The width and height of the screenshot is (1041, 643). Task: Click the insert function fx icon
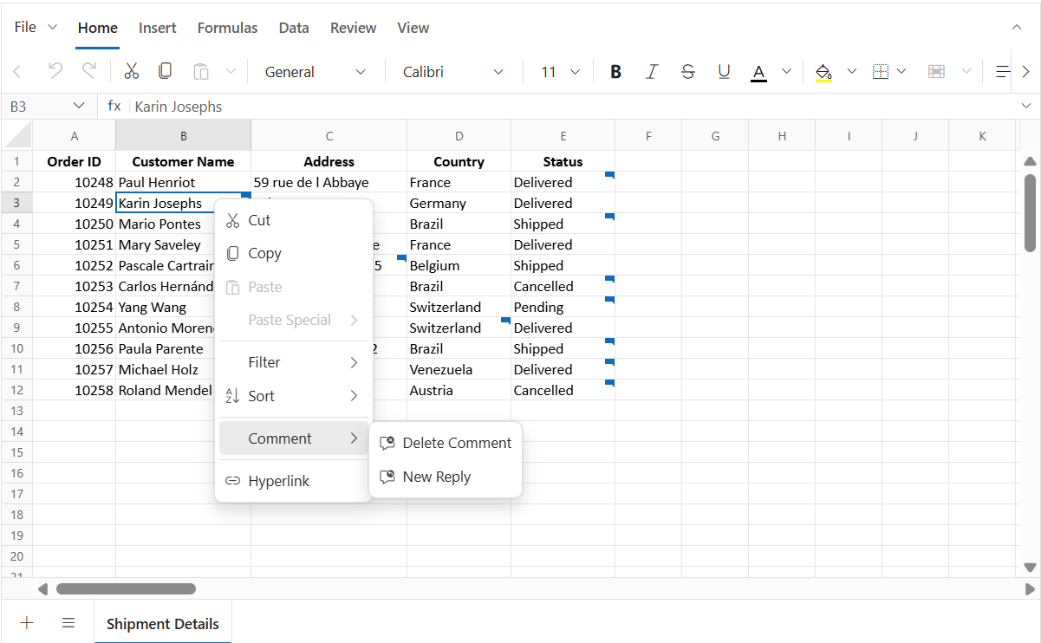pos(114,106)
